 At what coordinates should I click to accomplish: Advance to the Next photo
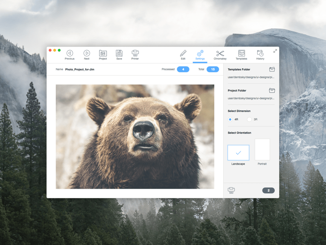click(87, 53)
